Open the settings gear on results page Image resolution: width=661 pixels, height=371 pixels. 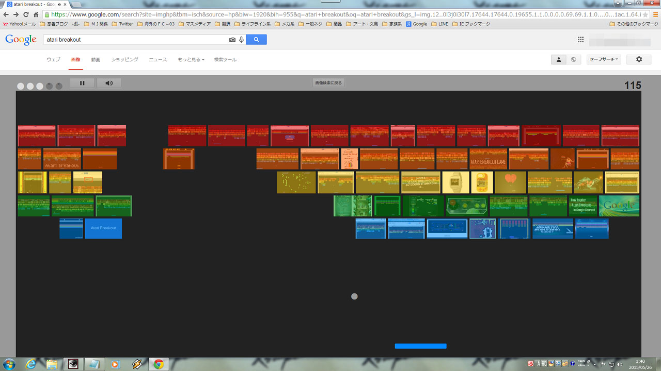coord(639,59)
